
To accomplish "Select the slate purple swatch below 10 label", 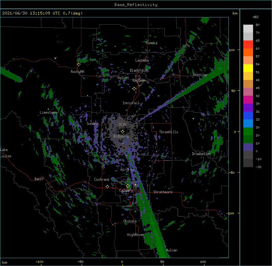I will pos(248,147).
